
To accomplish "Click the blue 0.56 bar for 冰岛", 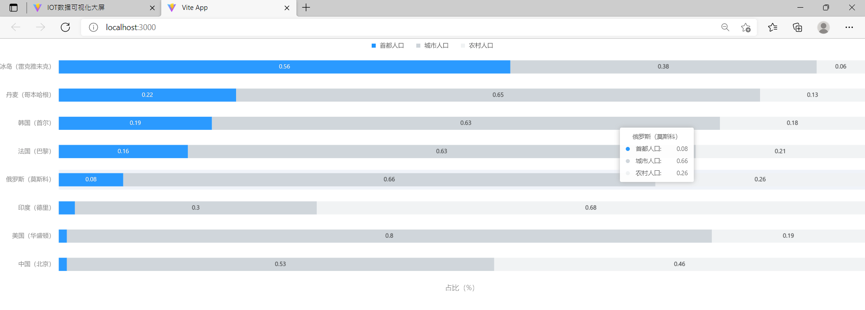I will (x=284, y=66).
